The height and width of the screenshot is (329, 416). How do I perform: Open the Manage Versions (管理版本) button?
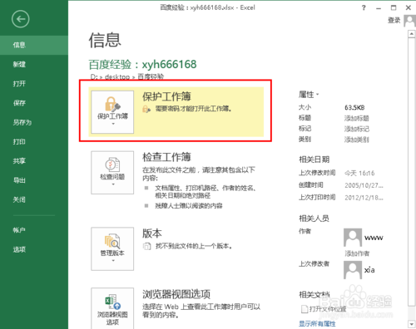[112, 248]
